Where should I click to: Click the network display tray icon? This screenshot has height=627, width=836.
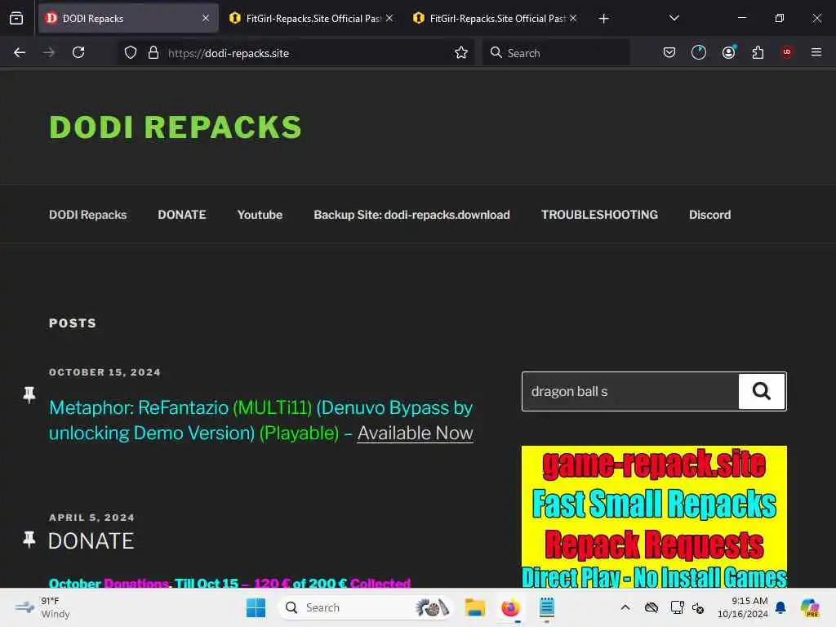point(677,607)
